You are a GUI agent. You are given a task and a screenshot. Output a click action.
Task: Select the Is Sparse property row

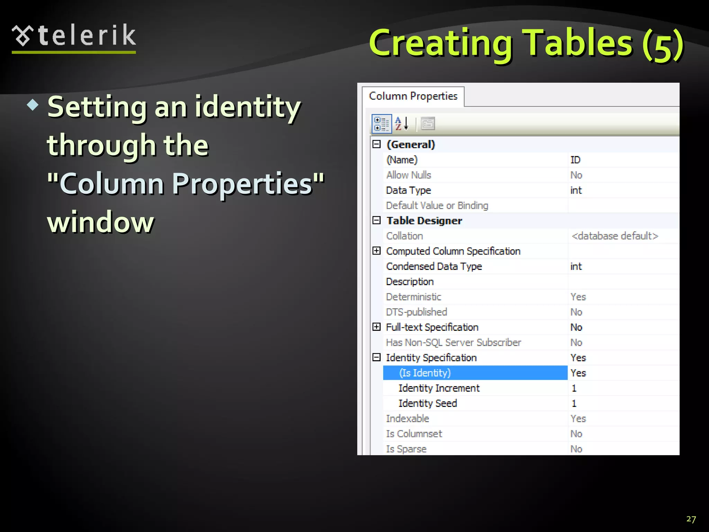(531, 449)
